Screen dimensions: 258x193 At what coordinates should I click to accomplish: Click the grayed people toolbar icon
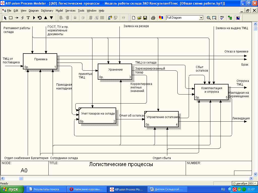coord(123,18)
